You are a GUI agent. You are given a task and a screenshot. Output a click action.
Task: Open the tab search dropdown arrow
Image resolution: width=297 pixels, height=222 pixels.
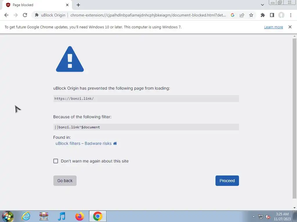pos(262,5)
